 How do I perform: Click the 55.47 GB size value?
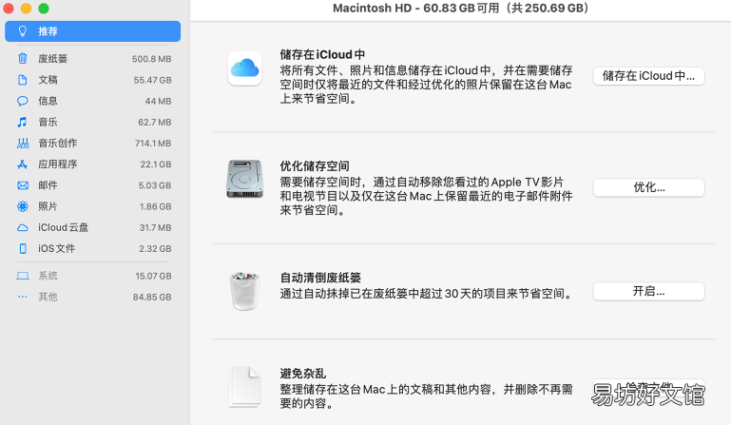152,80
